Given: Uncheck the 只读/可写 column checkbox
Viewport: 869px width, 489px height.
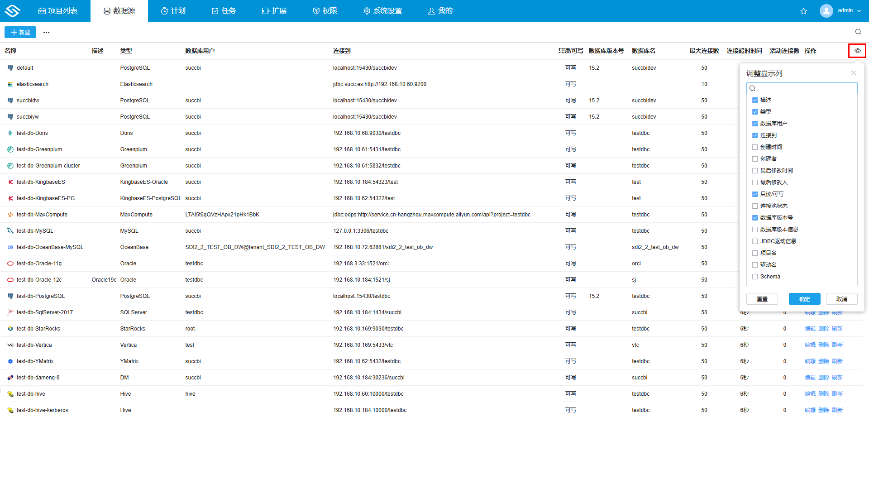Looking at the screenshot, I should pos(754,194).
